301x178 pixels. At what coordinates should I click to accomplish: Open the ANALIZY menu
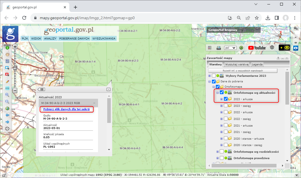(50, 39)
